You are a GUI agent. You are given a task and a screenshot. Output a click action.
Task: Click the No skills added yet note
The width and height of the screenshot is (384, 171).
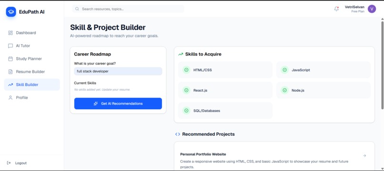pyautogui.click(x=102, y=90)
